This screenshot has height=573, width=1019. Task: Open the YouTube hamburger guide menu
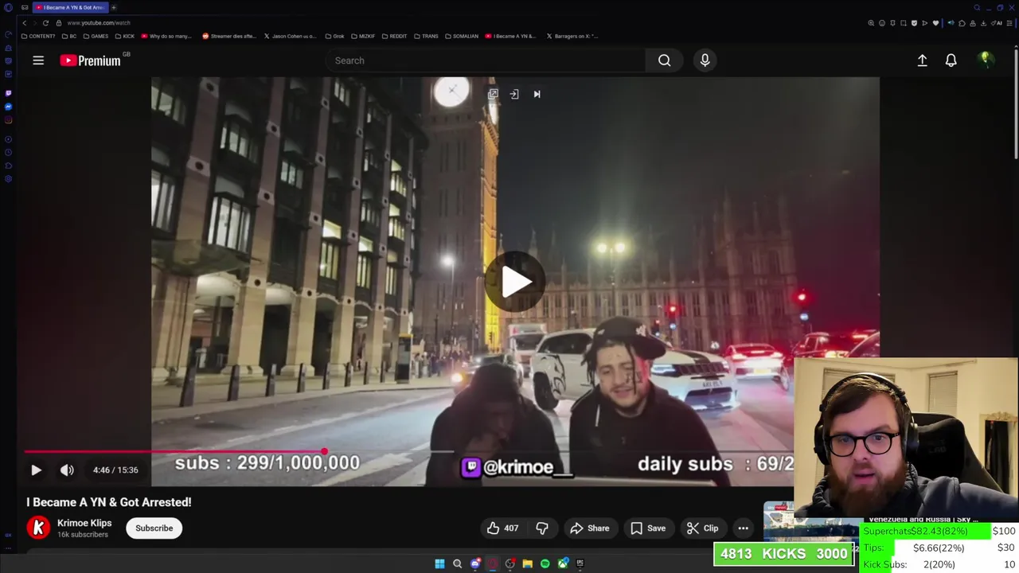(x=38, y=60)
